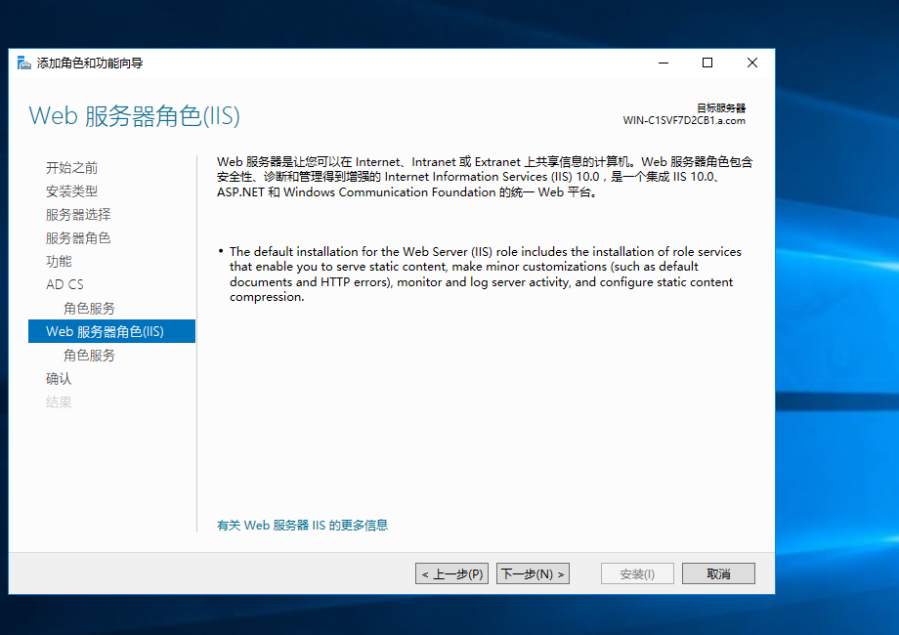Jump to the 服务器角色 step
The height and width of the screenshot is (635, 899).
pos(78,237)
